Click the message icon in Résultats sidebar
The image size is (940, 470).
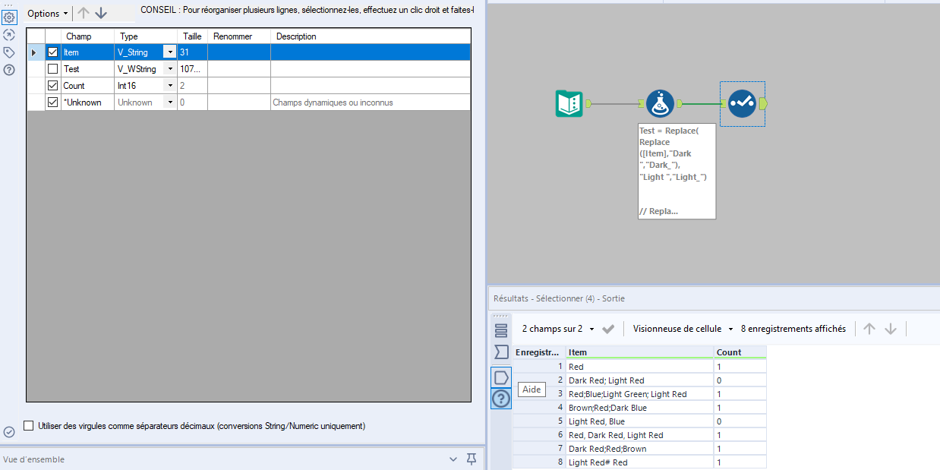coord(500,374)
